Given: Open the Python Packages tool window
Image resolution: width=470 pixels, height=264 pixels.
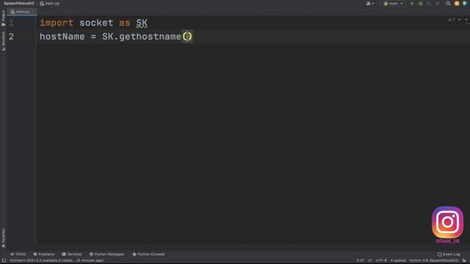Looking at the screenshot, I should pyautogui.click(x=106, y=254).
